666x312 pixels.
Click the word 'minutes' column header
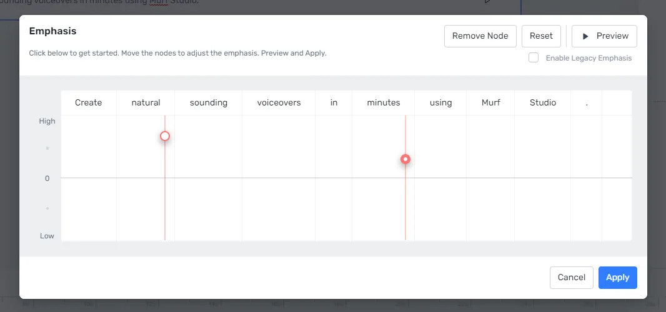(384, 103)
